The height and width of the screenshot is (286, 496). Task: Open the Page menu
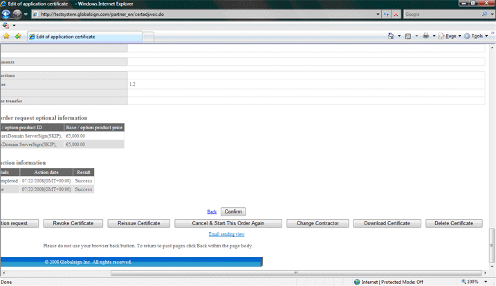coord(450,36)
